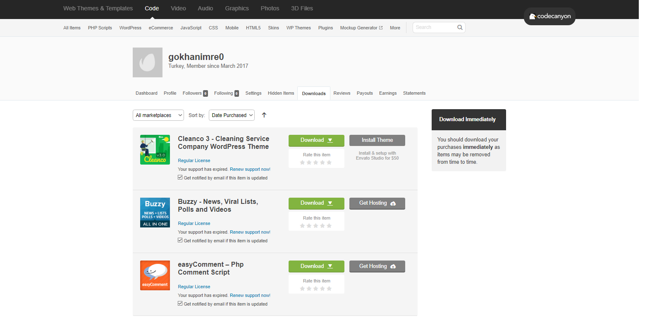View the Earnings tab

click(388, 93)
